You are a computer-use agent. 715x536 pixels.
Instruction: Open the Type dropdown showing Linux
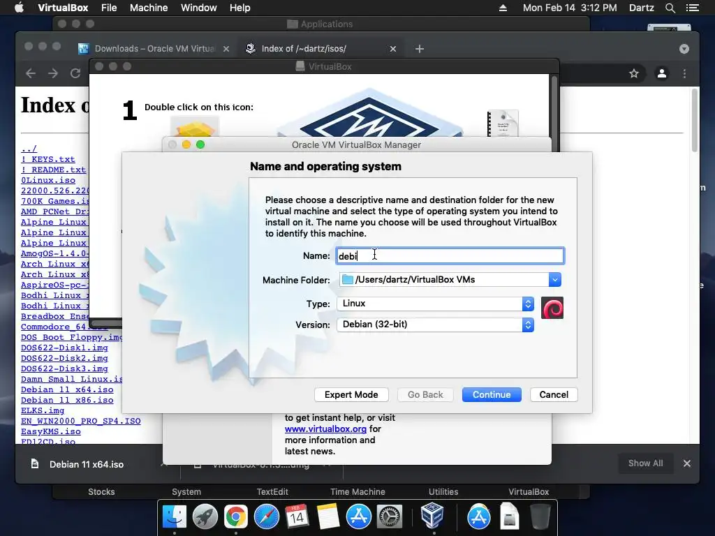point(436,304)
